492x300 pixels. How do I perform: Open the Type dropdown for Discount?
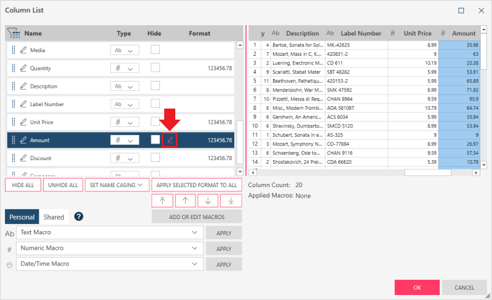(125, 158)
